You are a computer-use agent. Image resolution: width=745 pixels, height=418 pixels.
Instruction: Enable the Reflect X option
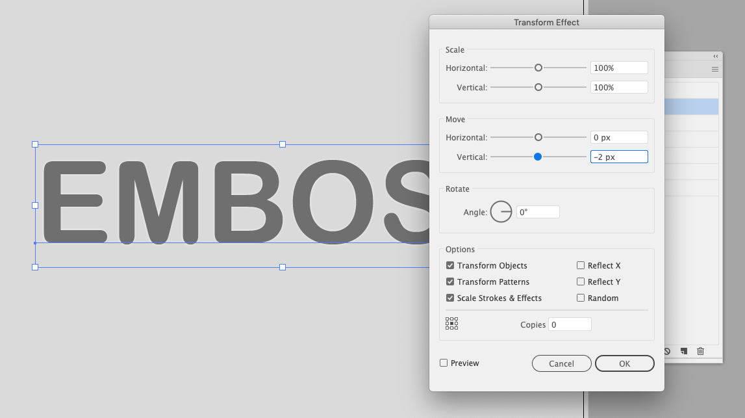point(580,265)
